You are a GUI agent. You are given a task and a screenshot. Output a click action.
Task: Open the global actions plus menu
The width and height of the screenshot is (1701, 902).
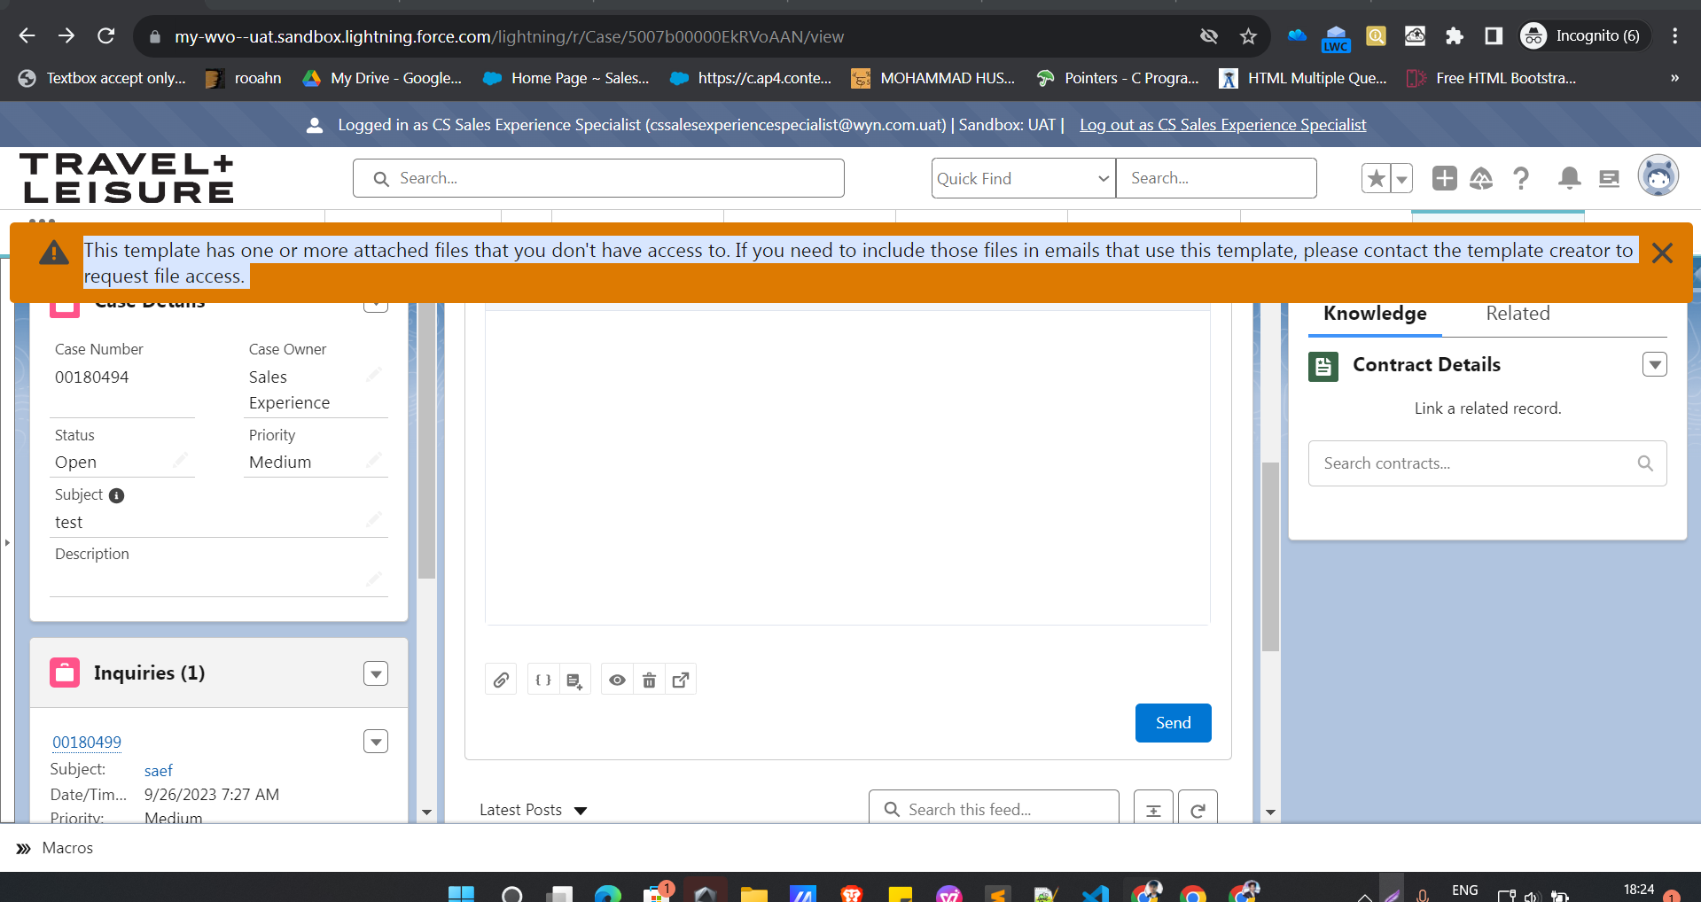coord(1444,178)
